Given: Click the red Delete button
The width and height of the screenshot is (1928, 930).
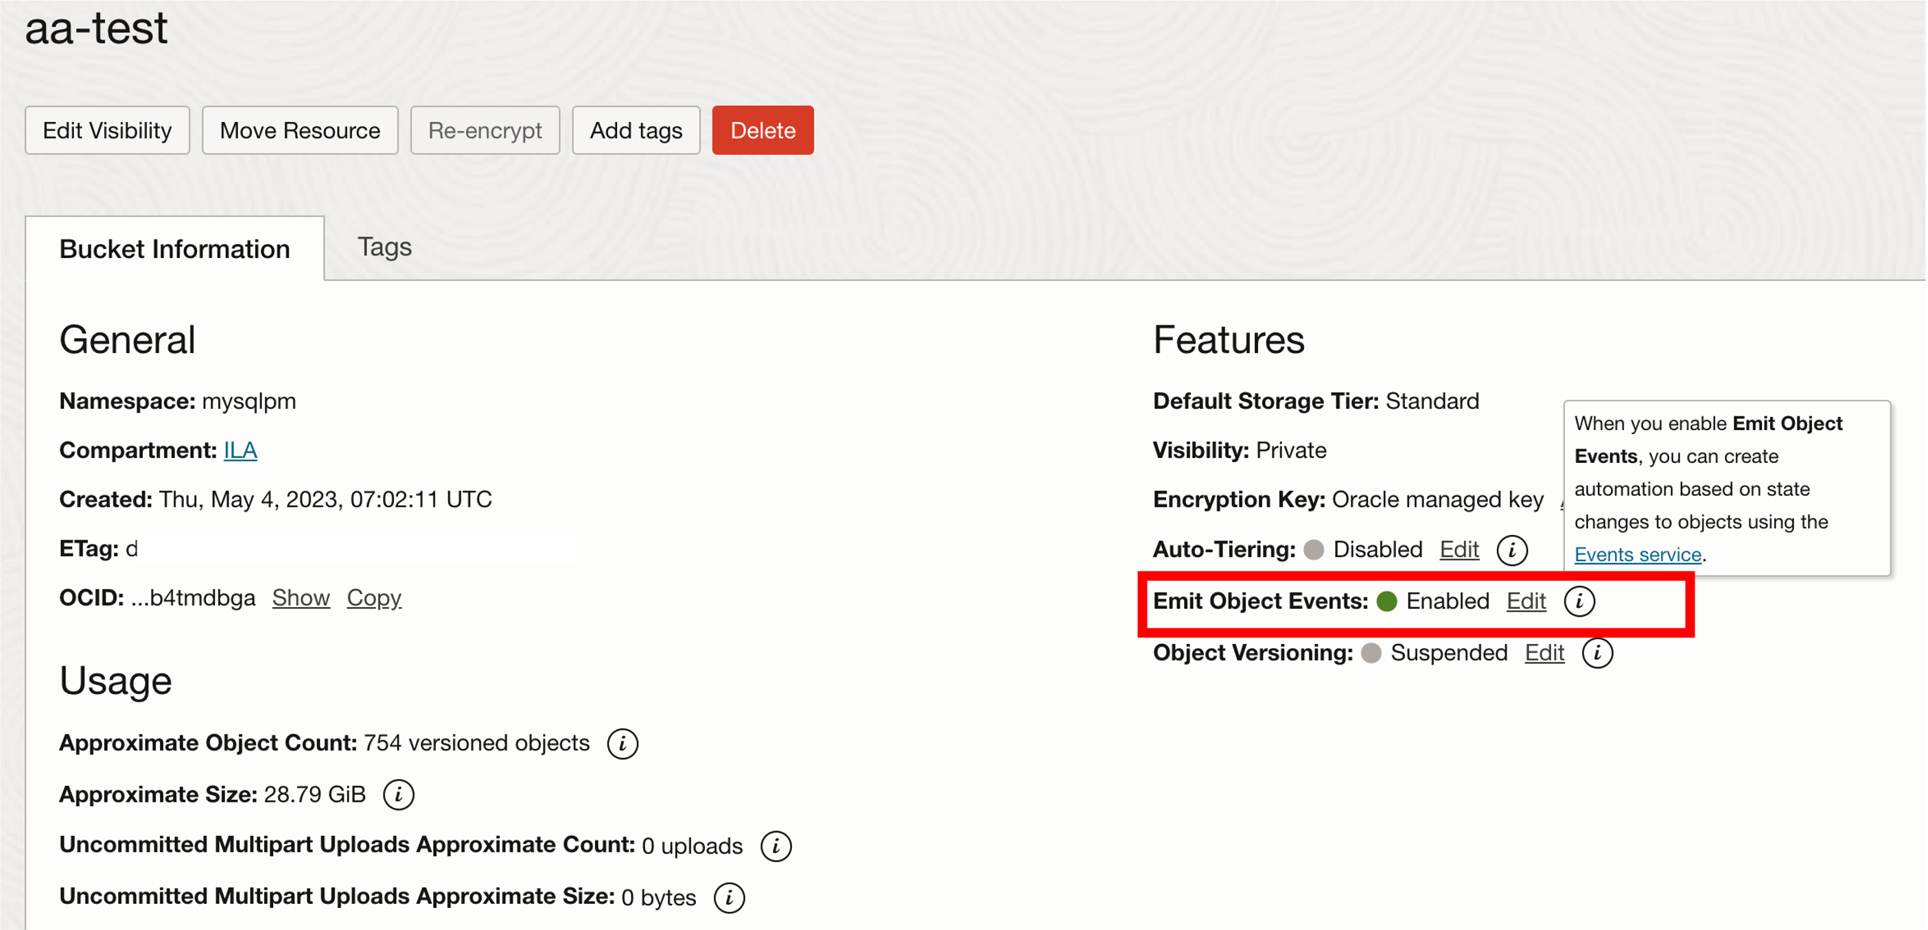Looking at the screenshot, I should (762, 130).
